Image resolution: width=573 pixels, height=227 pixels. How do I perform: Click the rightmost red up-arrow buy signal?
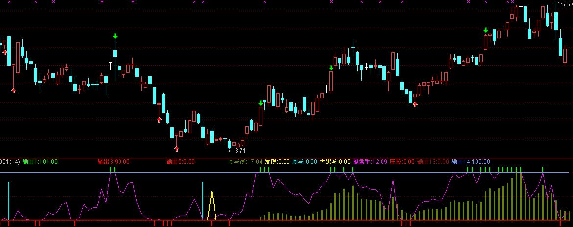[x=415, y=104]
